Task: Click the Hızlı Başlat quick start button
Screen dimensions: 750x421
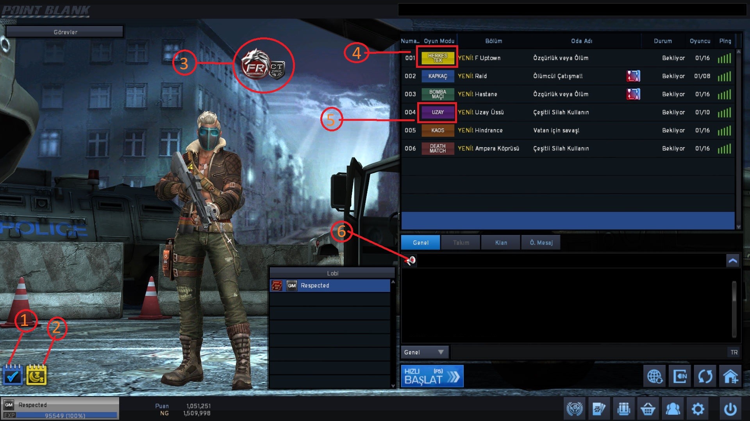Action: 432,376
